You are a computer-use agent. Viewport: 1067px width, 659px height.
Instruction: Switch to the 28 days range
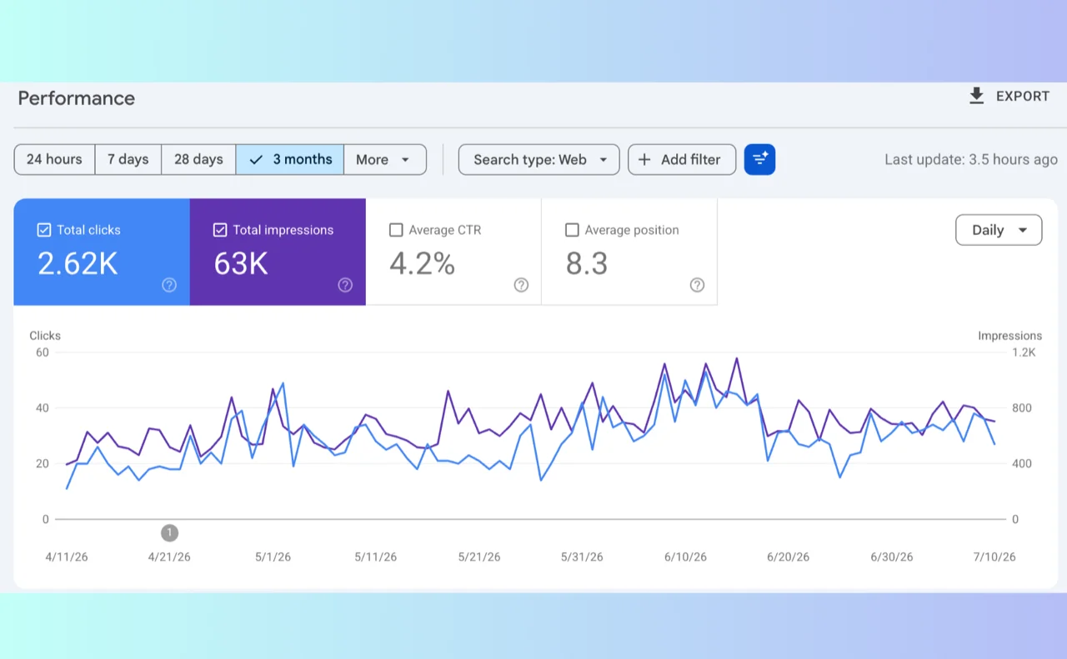coord(198,159)
